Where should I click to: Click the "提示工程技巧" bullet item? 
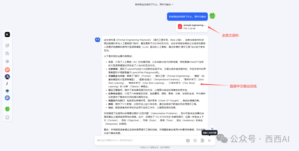click(148, 90)
